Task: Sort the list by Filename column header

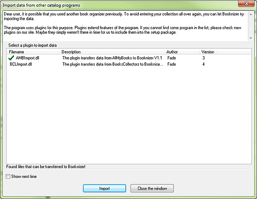Action: coord(33,52)
